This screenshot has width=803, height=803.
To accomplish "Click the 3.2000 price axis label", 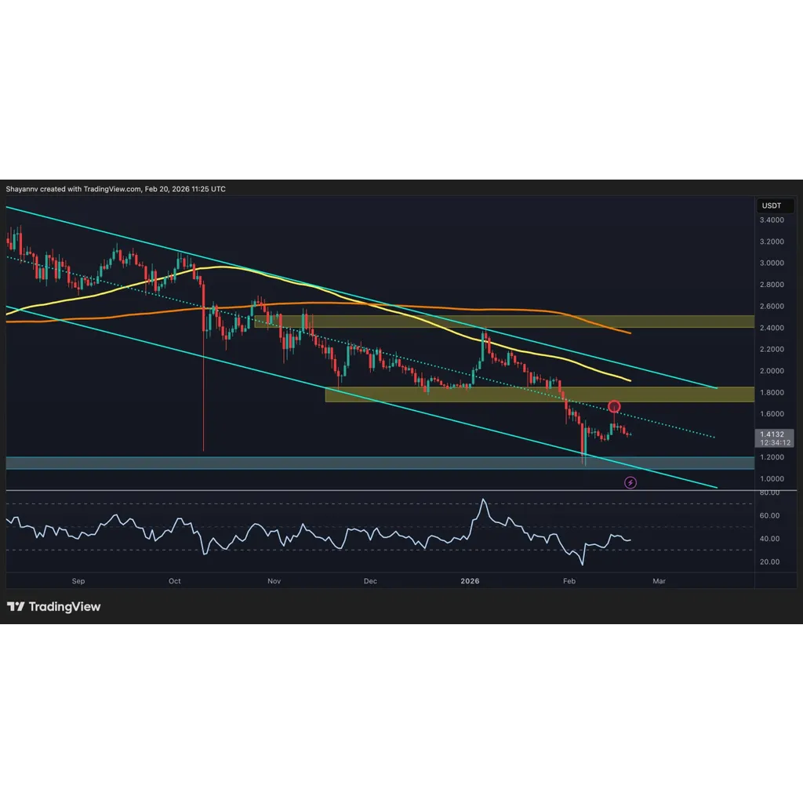I will pos(772,242).
